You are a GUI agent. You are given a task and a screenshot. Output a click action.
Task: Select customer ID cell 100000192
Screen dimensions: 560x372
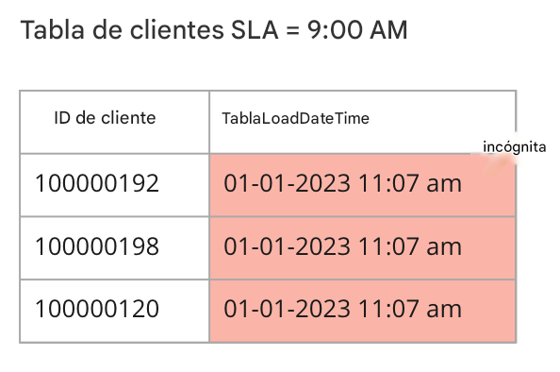coord(97,183)
